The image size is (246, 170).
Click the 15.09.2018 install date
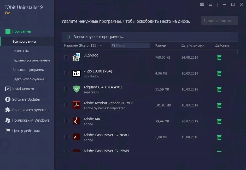[x=190, y=137]
